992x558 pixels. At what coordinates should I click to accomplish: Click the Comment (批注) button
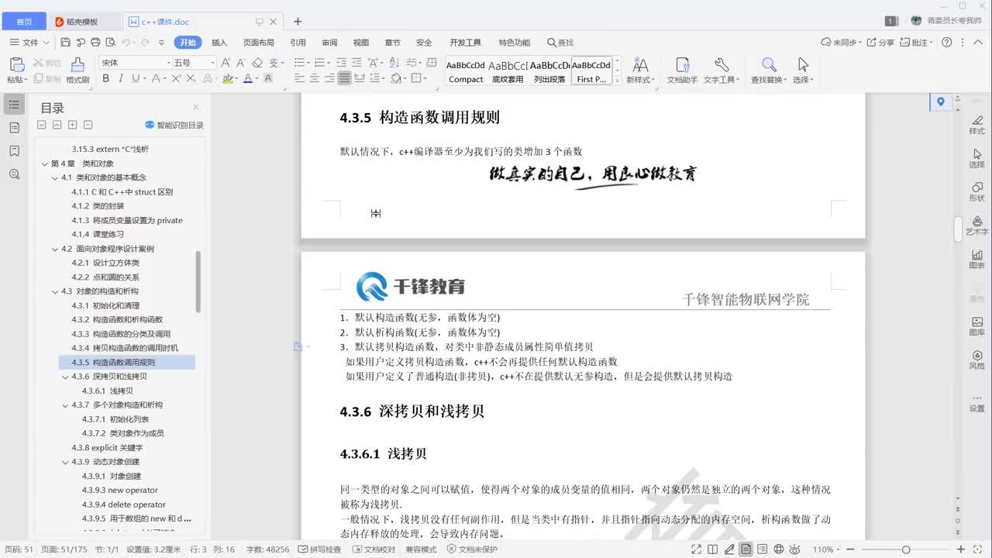click(x=917, y=43)
